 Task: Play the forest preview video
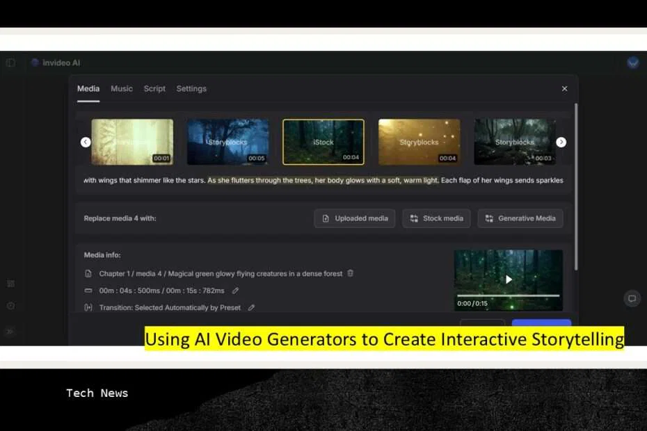[509, 279]
